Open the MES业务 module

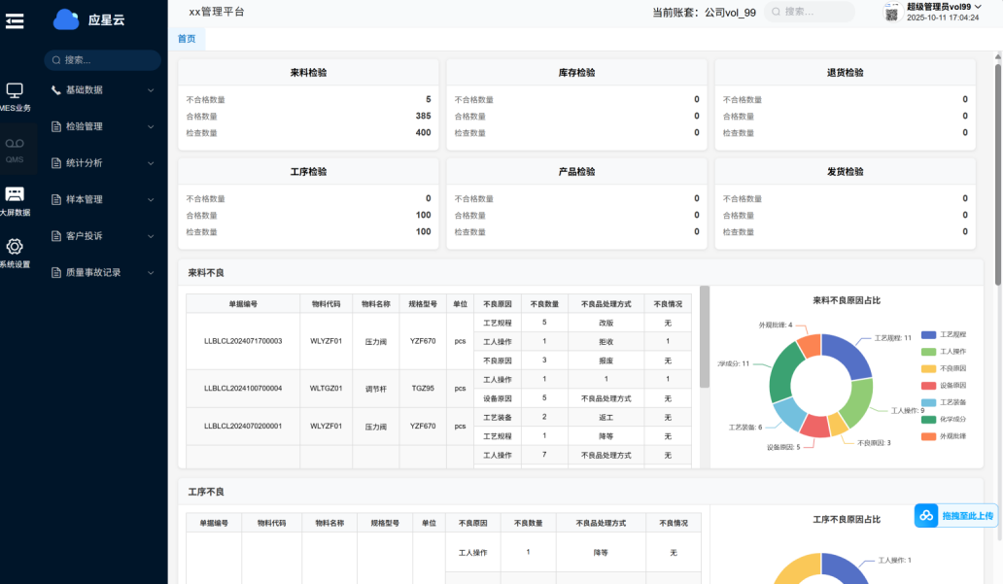tap(15, 97)
